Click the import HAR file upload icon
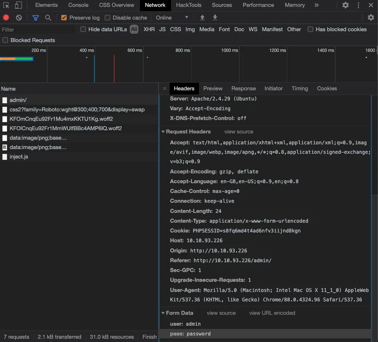 203,17
